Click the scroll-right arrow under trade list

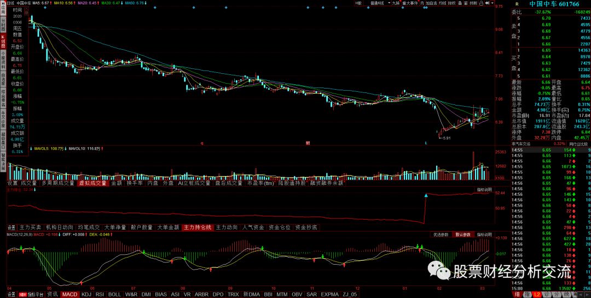click(x=587, y=294)
